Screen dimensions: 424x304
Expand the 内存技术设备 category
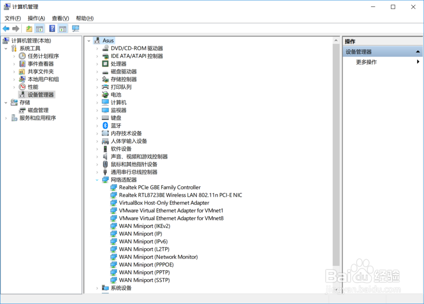click(x=97, y=133)
